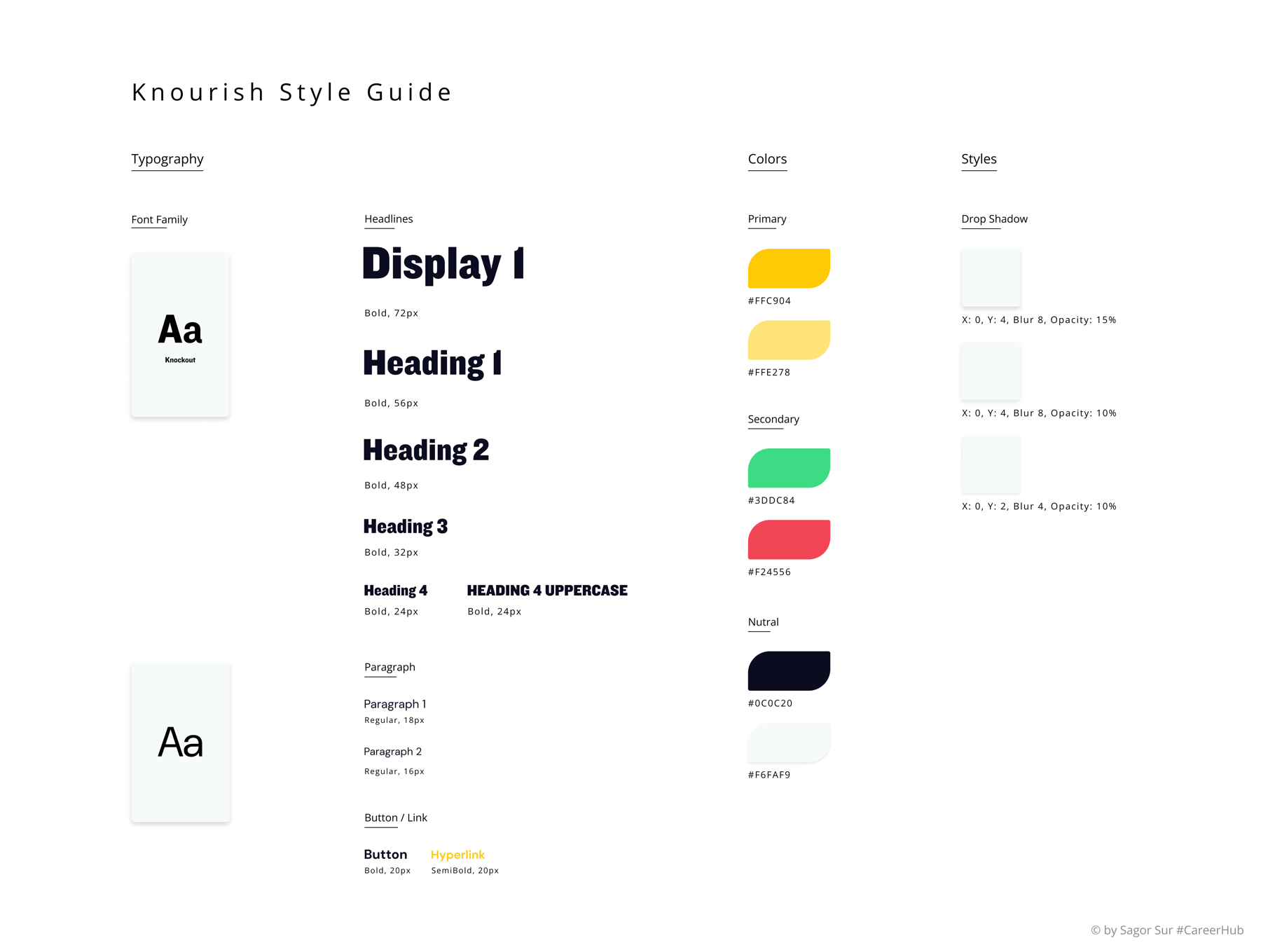
Task: Click the Y: 2, Blur 4 shadow sample
Action: (x=991, y=464)
